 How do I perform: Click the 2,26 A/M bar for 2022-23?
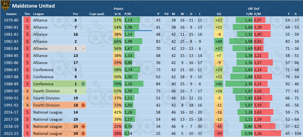(x=267, y=133)
